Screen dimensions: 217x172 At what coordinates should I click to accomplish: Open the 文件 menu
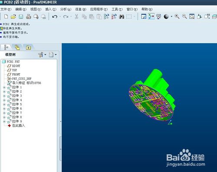click(x=6, y=10)
